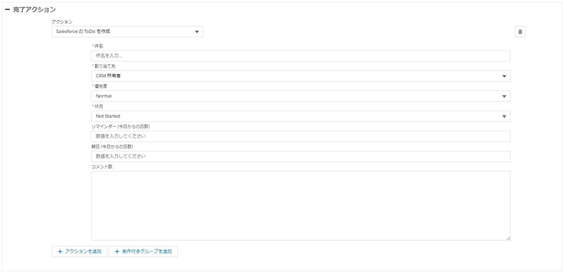Open the 優先度 dropdown showing Normal
The image size is (563, 272).
coord(301,96)
